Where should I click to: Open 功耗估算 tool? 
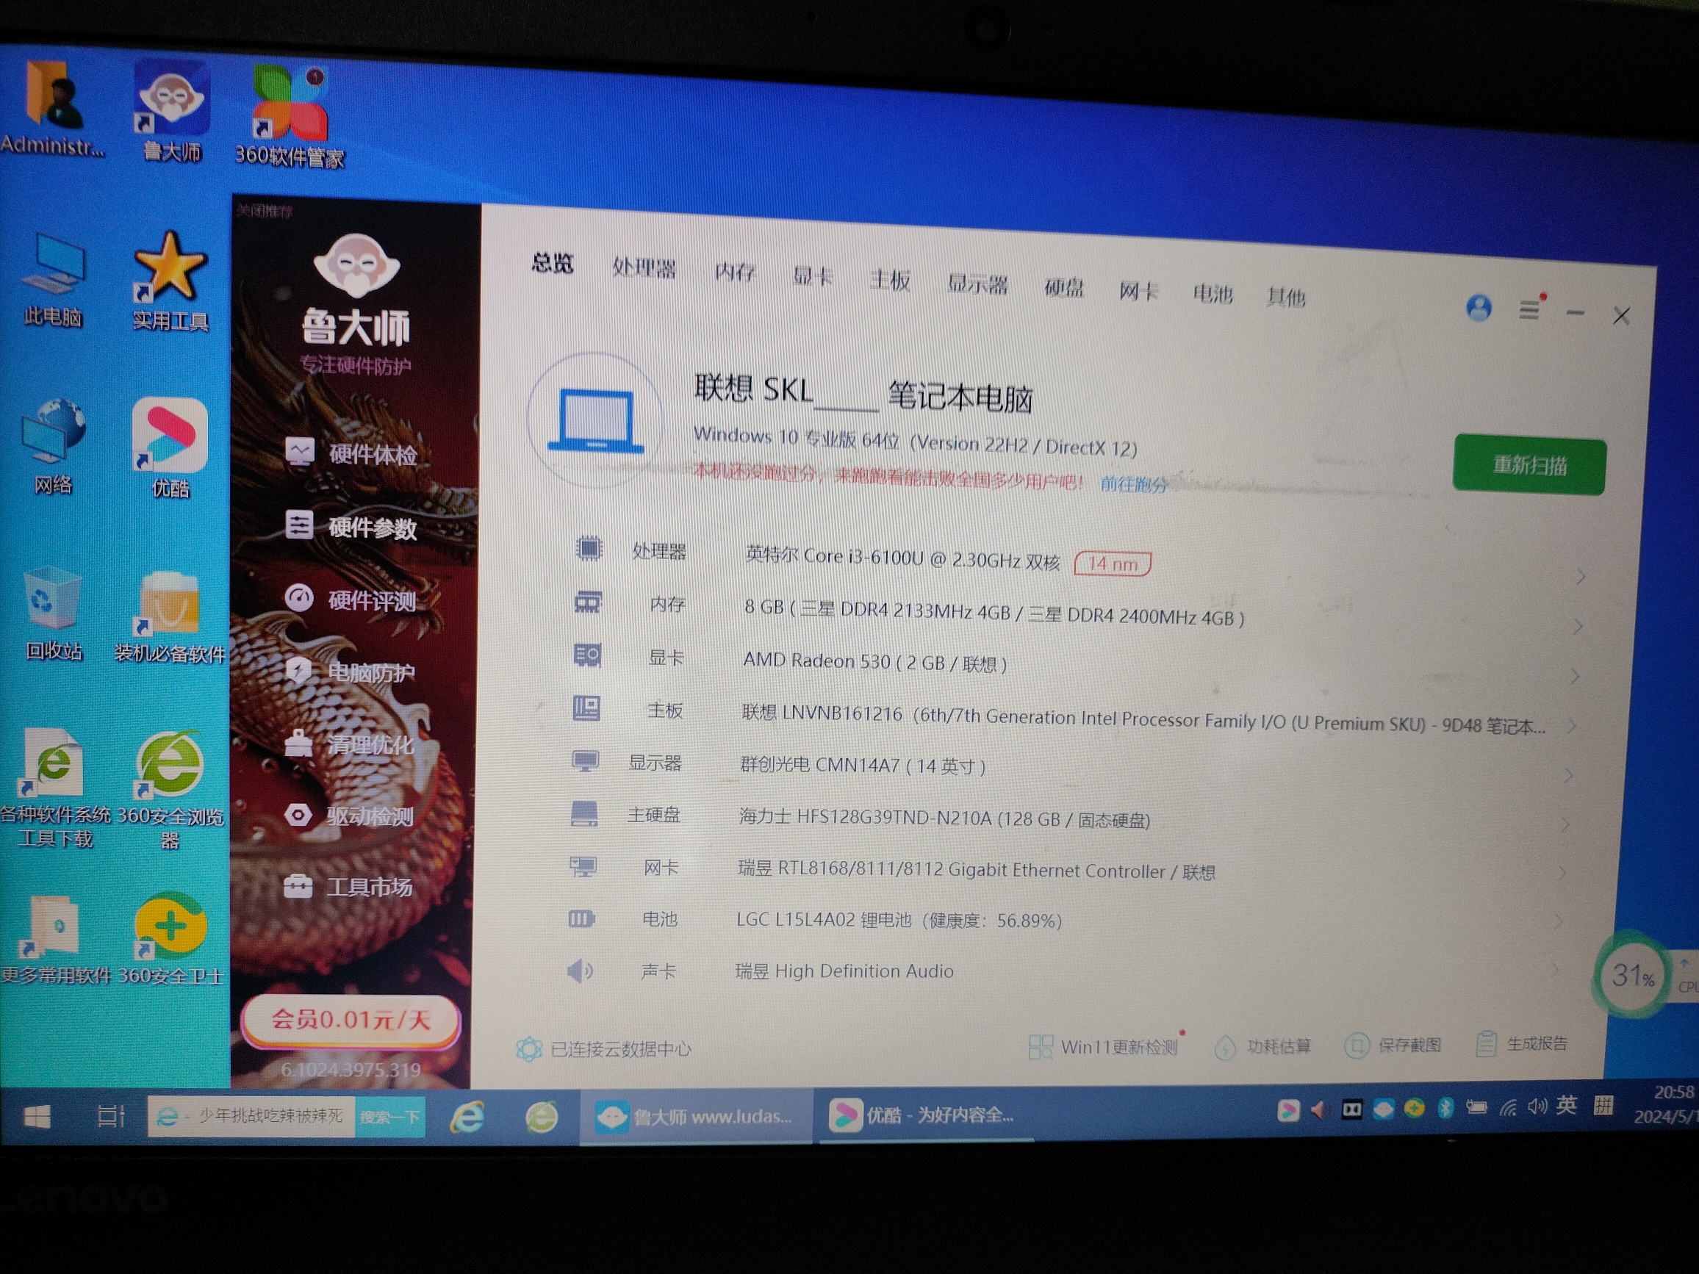(1263, 1046)
